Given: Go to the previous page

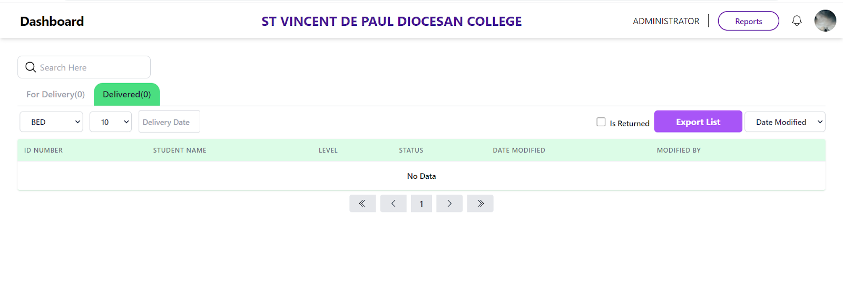Looking at the screenshot, I should point(393,204).
